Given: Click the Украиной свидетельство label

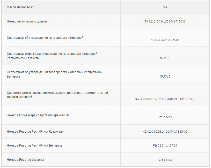Looking at the screenshot, I should [57, 95].
